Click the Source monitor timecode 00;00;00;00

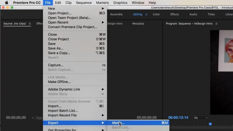click(16, 118)
